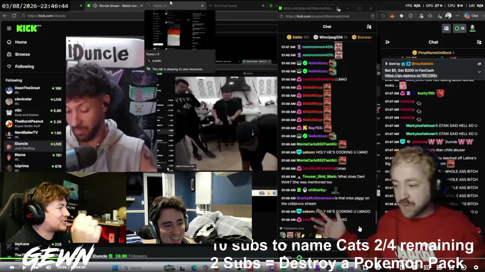Click kunty100 username in right chat
The width and height of the screenshot is (485, 272).
(x=426, y=93)
